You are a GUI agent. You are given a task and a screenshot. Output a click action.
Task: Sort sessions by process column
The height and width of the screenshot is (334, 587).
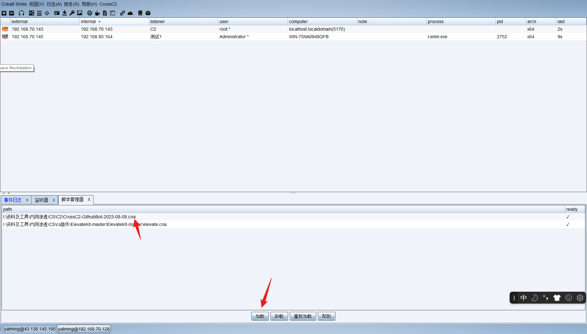point(461,21)
